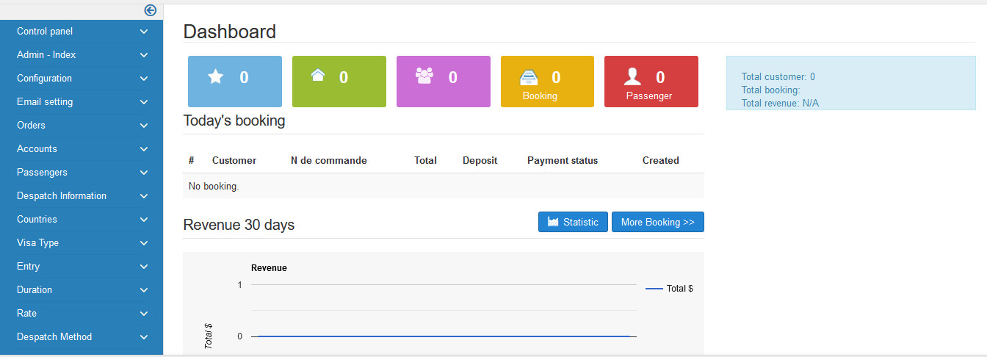
Task: Expand Duration chevron
Action: click(144, 290)
